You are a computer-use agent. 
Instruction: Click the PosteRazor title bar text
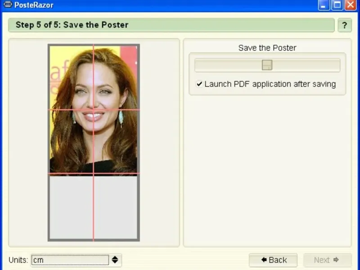pos(34,5)
